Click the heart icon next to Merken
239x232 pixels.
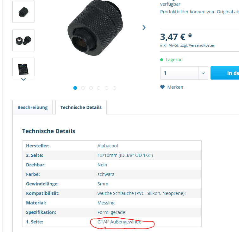(x=162, y=87)
